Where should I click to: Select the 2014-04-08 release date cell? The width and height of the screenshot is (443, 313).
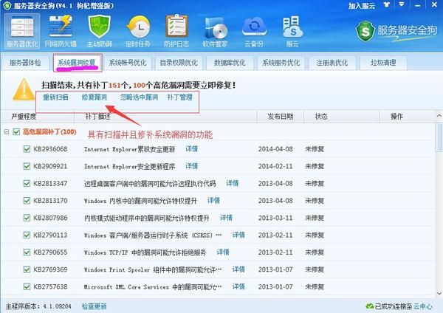pos(275,149)
